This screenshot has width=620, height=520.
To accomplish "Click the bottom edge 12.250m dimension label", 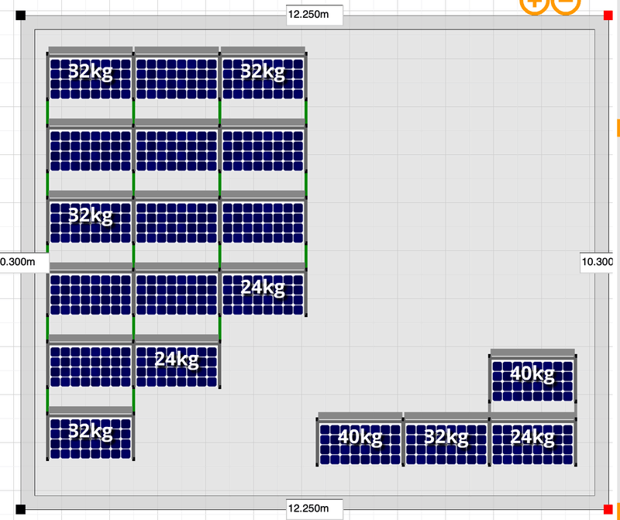I will [x=315, y=508].
